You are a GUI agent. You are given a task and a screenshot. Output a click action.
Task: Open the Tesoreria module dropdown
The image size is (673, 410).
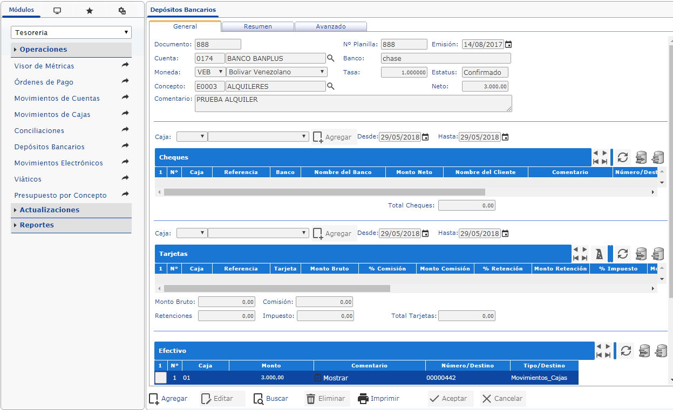point(71,32)
